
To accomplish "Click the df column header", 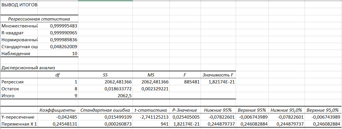I will click(x=58, y=75).
